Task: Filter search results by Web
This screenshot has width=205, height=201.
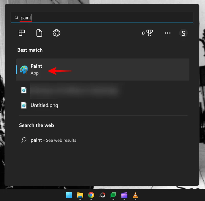Action: (x=56, y=33)
